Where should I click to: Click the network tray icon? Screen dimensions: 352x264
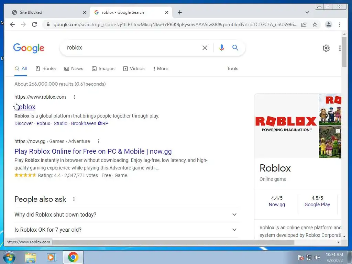309,257
